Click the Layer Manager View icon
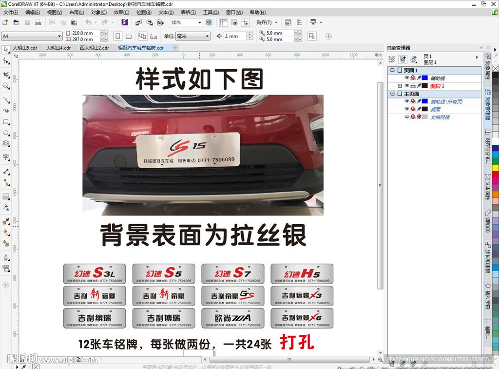 pos(413,59)
